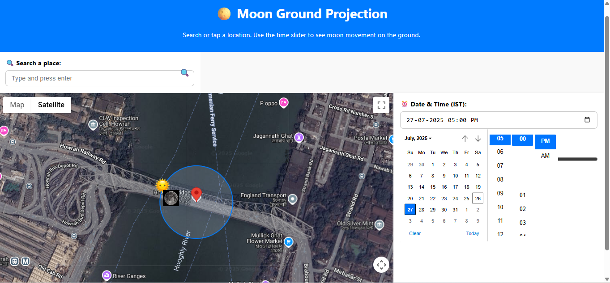610x283 pixels.
Task: Click the fullscreen map icon
Action: click(x=381, y=105)
